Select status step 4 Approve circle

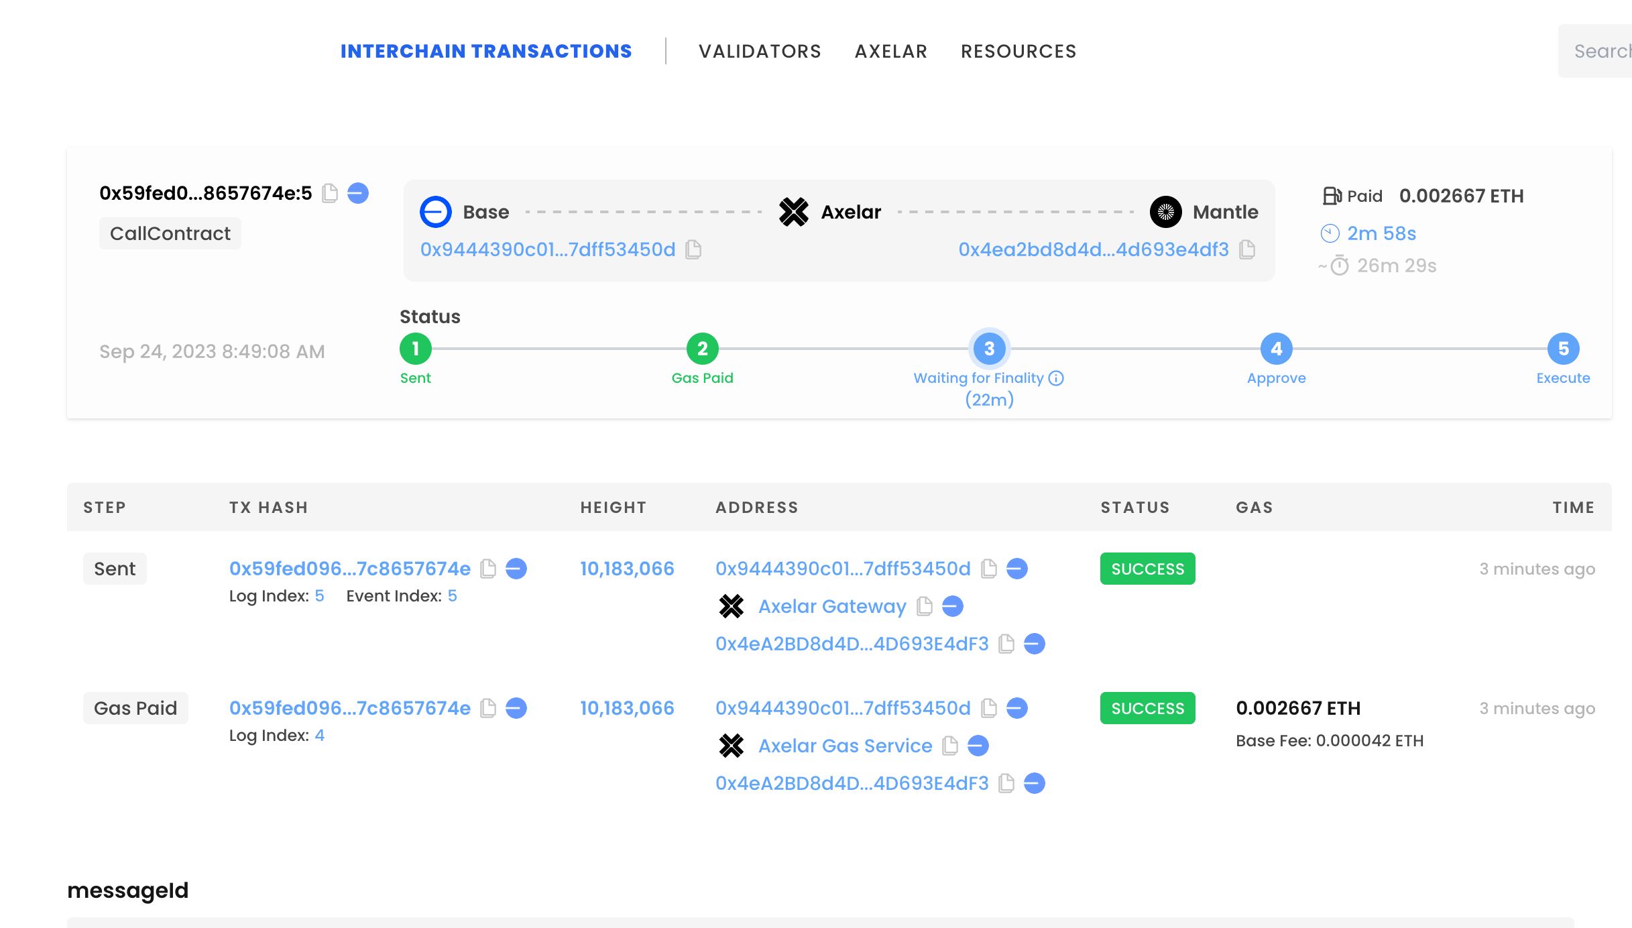pyautogui.click(x=1277, y=349)
